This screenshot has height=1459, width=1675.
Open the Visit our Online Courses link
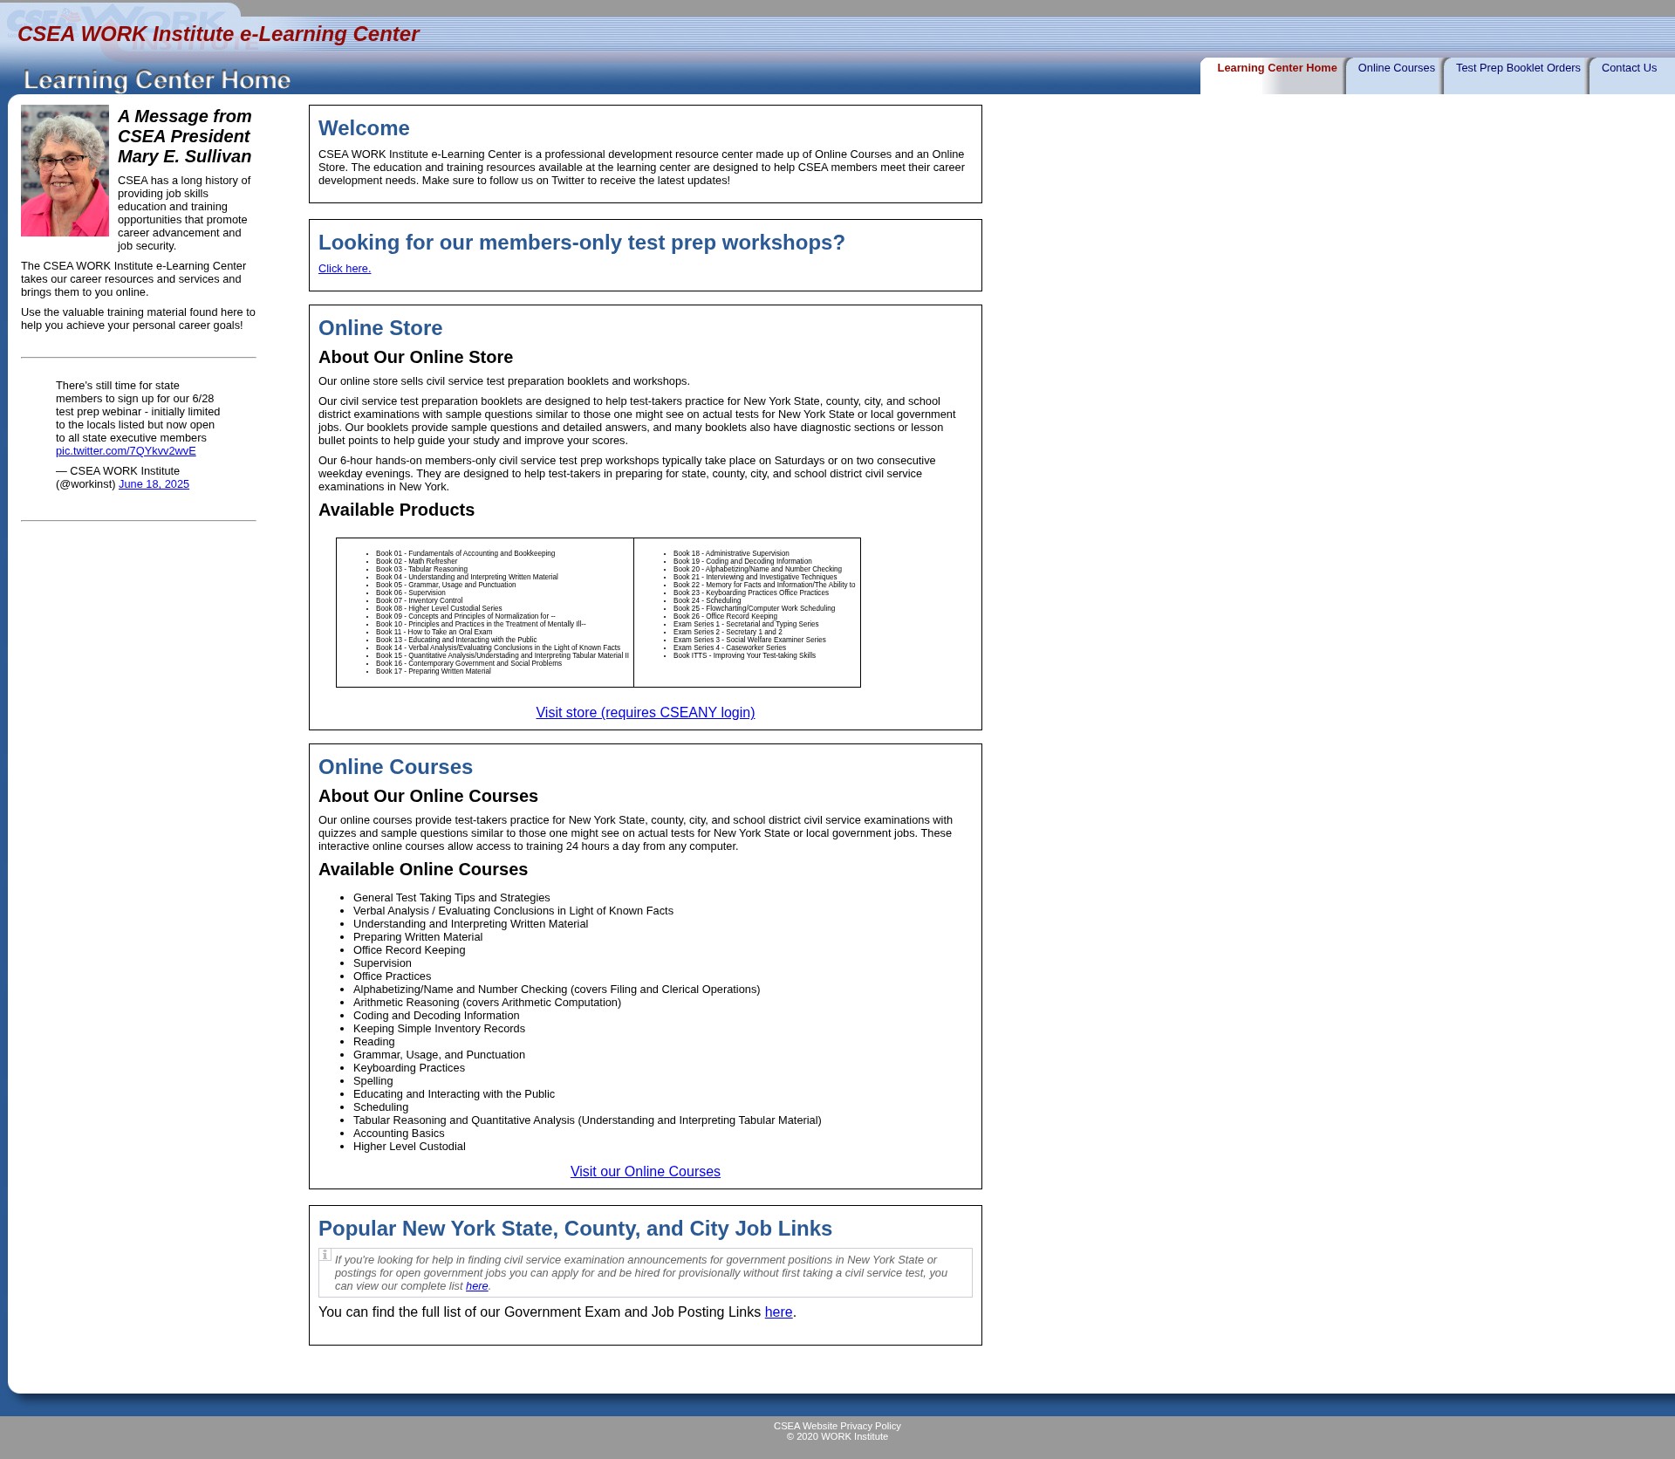[646, 1172]
